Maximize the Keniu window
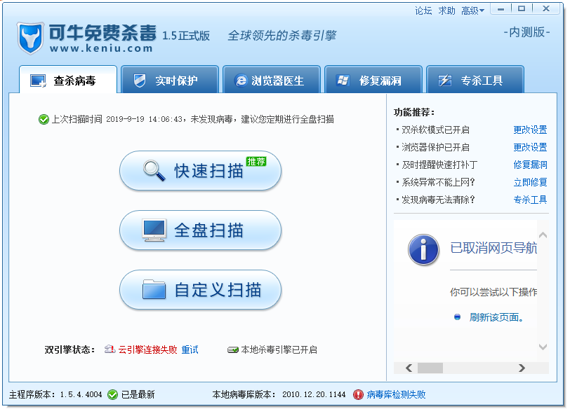The image size is (570, 409). pos(522,8)
